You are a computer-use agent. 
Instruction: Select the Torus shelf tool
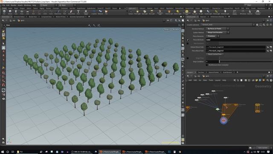click(22, 12)
